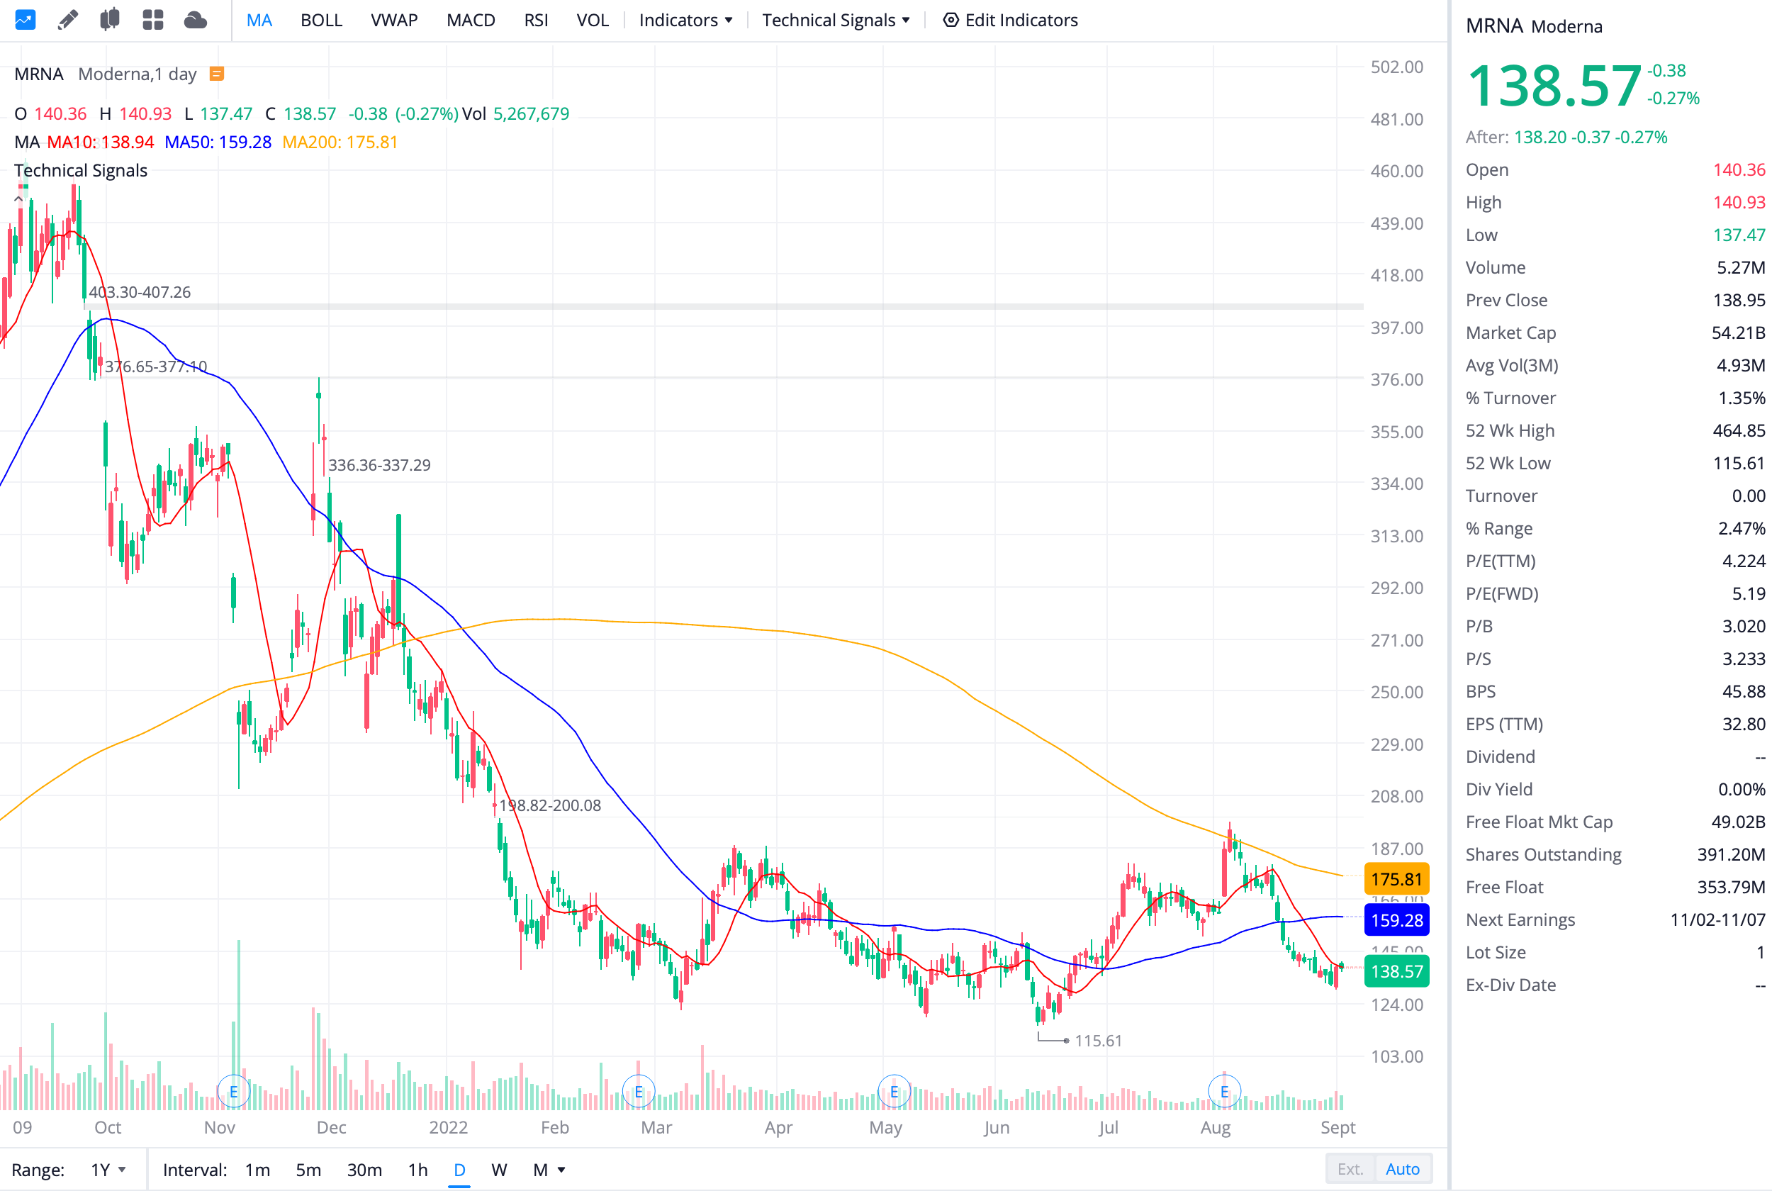Select the 30m interval

click(x=364, y=1169)
